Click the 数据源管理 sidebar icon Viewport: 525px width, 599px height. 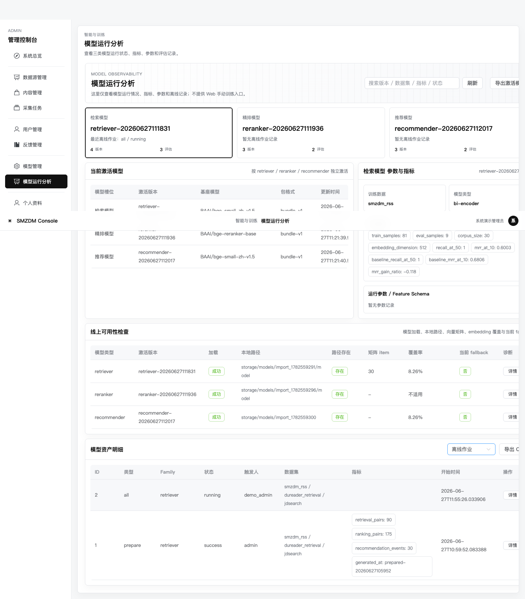pyautogui.click(x=17, y=77)
